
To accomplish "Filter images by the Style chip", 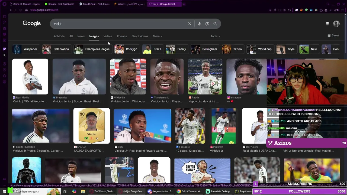I will click(287, 49).
